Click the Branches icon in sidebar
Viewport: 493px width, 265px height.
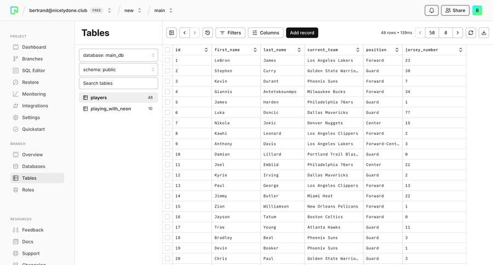pyautogui.click(x=16, y=59)
